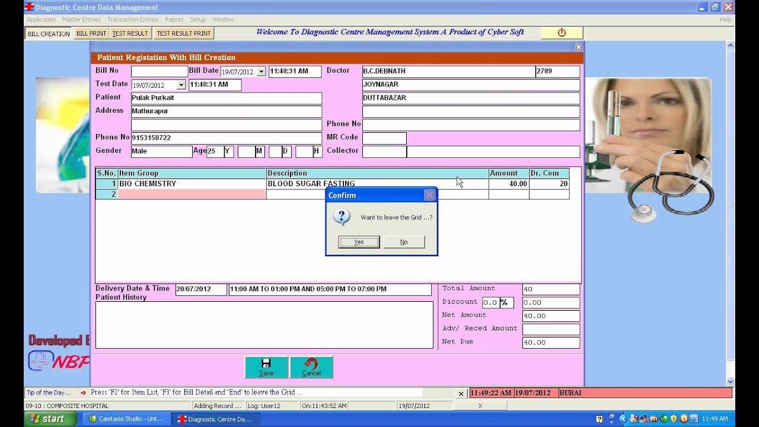Image resolution: width=759 pixels, height=427 pixels.
Task: Click the vertical scrollbar down arrow
Action: pyautogui.click(x=731, y=381)
